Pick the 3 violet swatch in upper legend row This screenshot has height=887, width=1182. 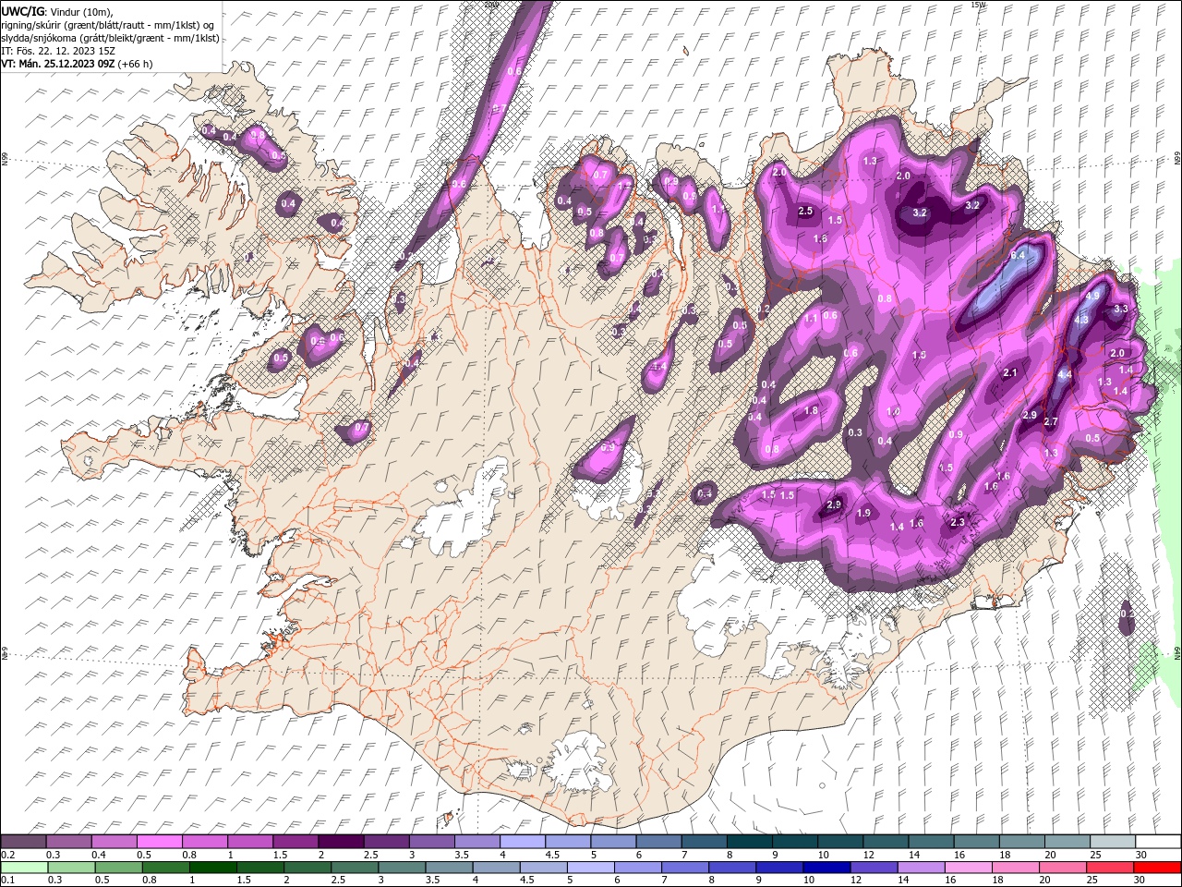tap(432, 842)
